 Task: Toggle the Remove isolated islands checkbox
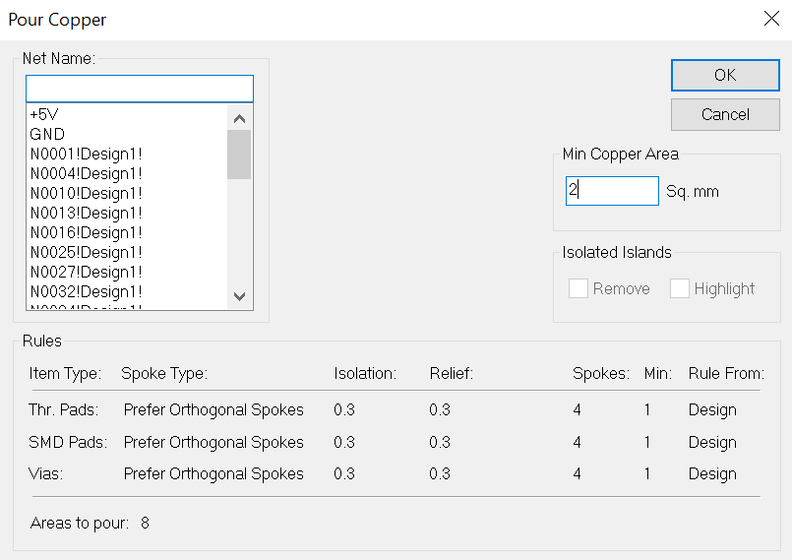click(579, 288)
